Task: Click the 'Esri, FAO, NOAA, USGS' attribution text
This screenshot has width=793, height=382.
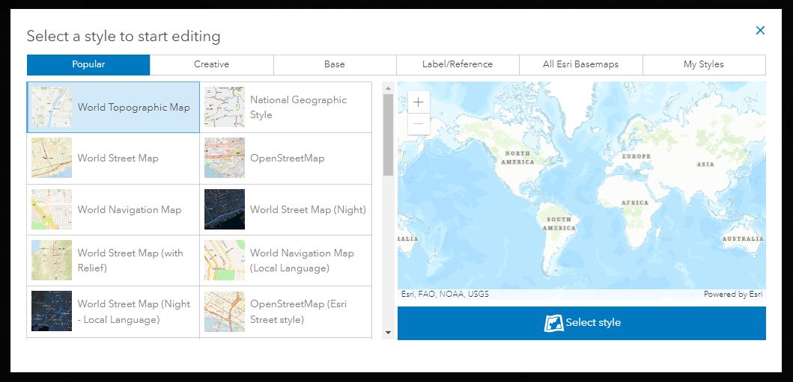Action: [445, 295]
